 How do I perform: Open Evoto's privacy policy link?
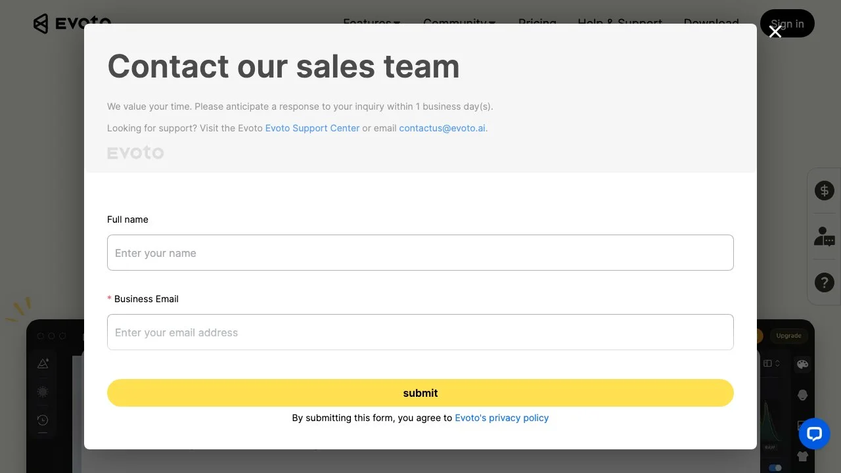502,418
